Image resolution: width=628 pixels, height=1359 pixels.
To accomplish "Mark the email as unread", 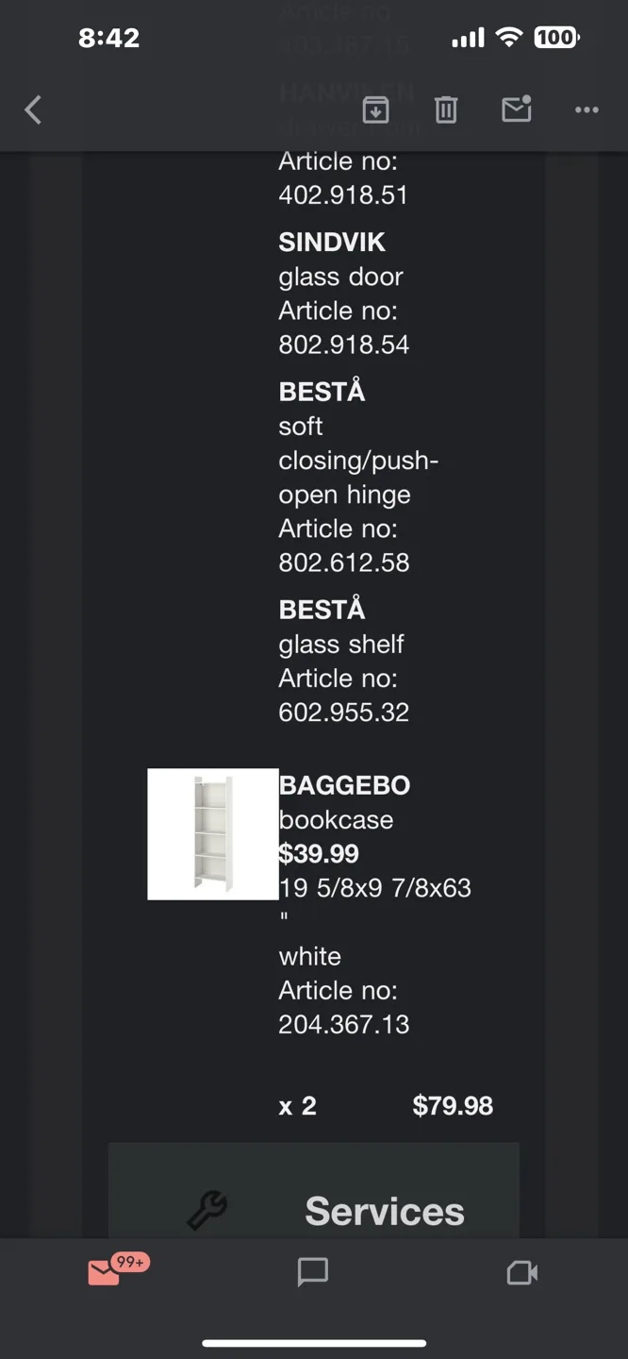I will [x=516, y=110].
